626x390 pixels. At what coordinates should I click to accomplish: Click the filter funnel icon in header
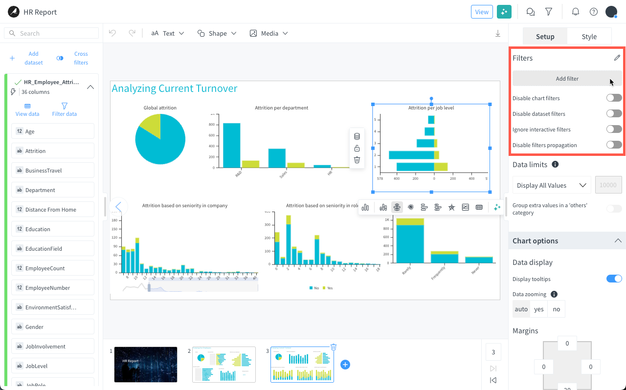pos(549,12)
